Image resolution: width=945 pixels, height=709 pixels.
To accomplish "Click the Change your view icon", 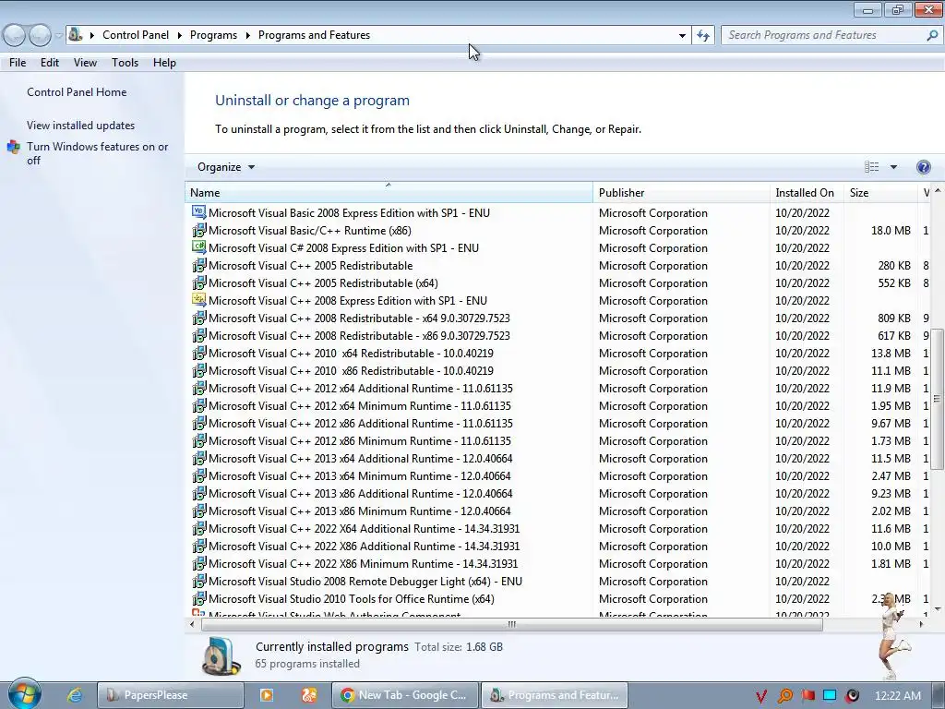I will 871,167.
